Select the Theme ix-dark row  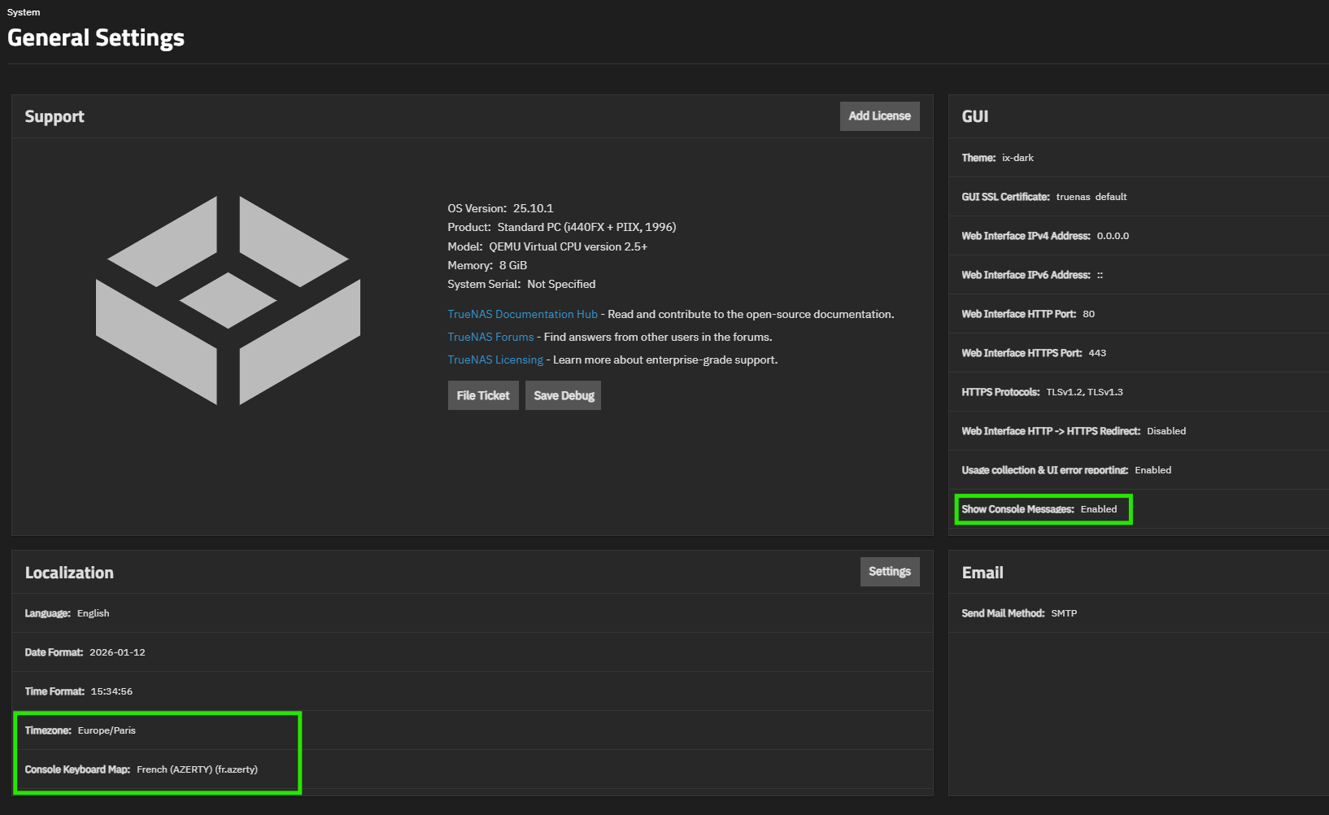coord(997,158)
